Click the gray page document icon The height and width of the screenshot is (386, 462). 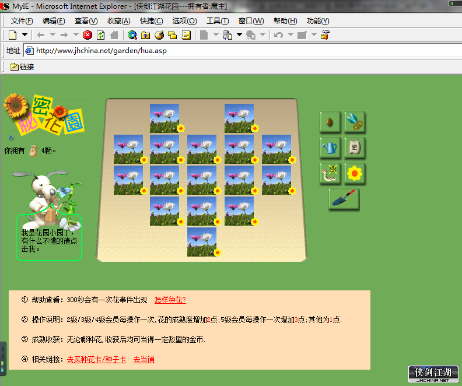click(204, 36)
